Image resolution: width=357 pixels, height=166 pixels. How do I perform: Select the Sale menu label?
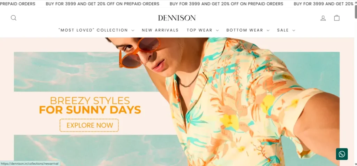(283, 30)
